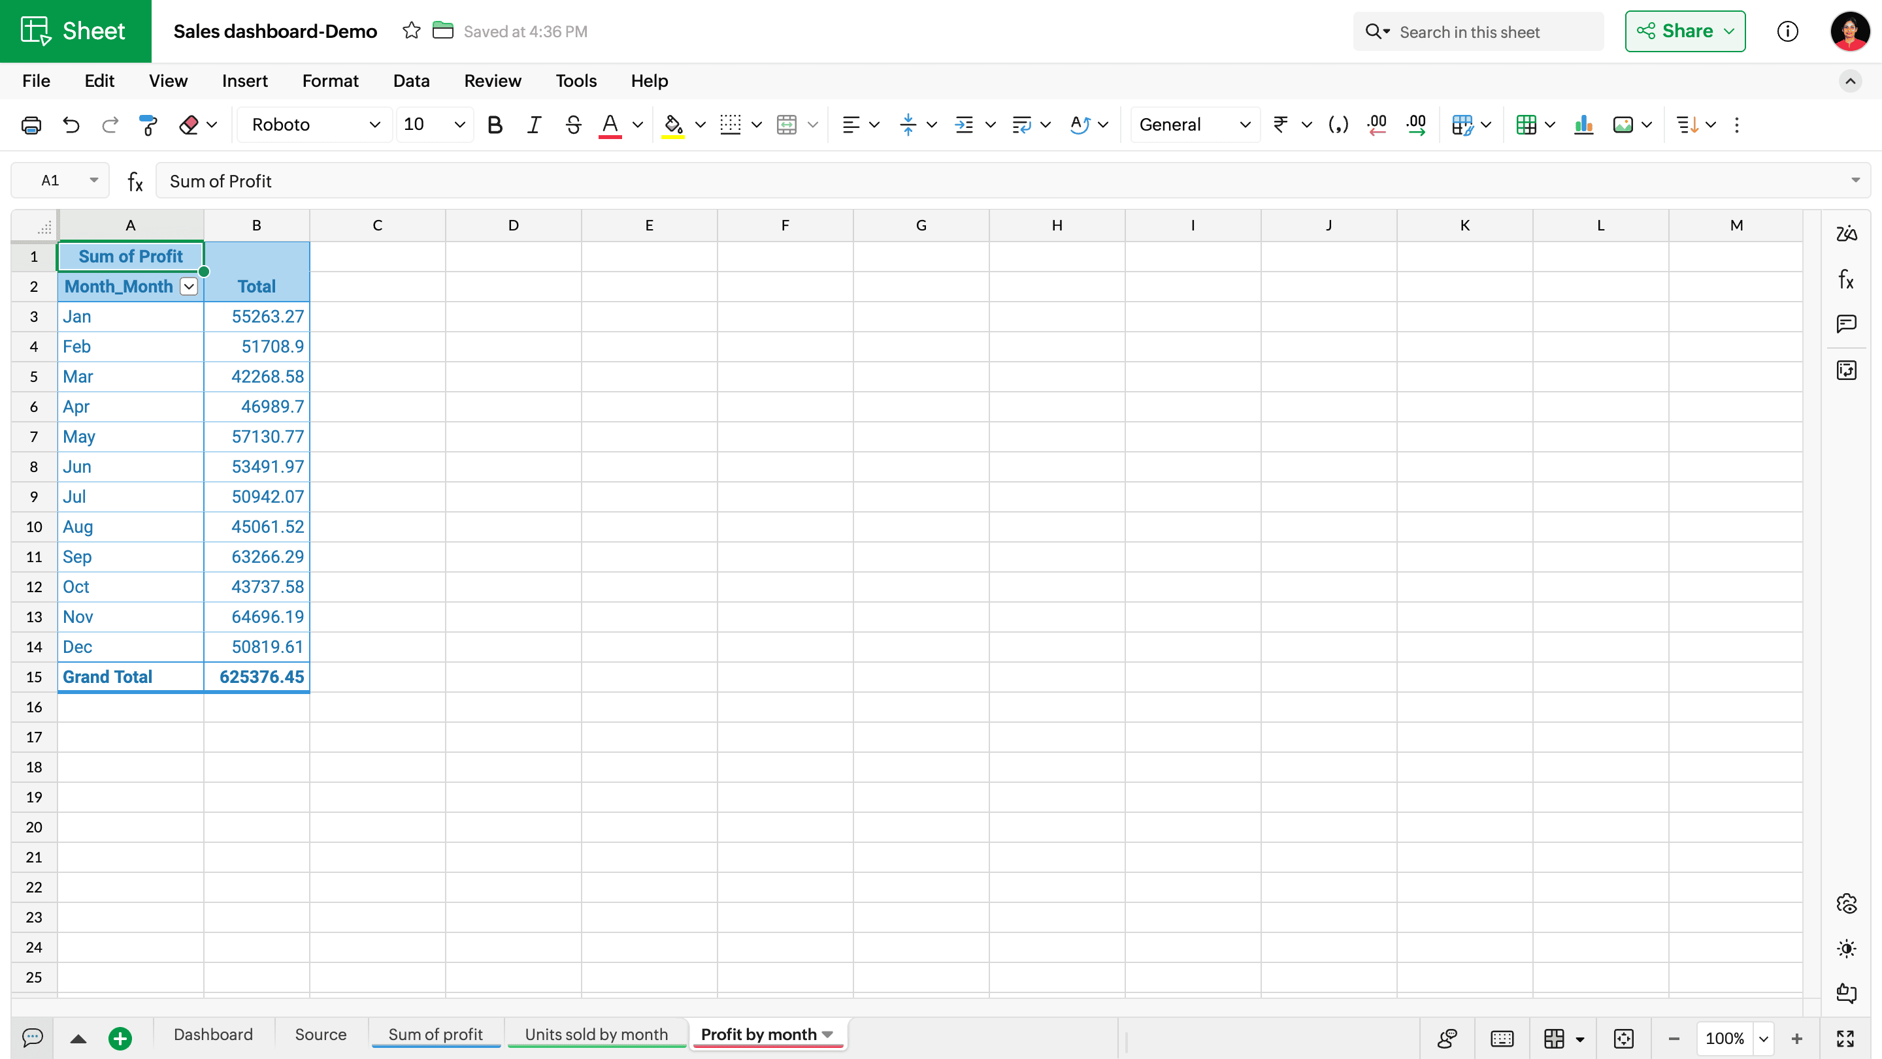1882x1059 pixels.
Task: Open the borders tool
Action: click(x=731, y=125)
